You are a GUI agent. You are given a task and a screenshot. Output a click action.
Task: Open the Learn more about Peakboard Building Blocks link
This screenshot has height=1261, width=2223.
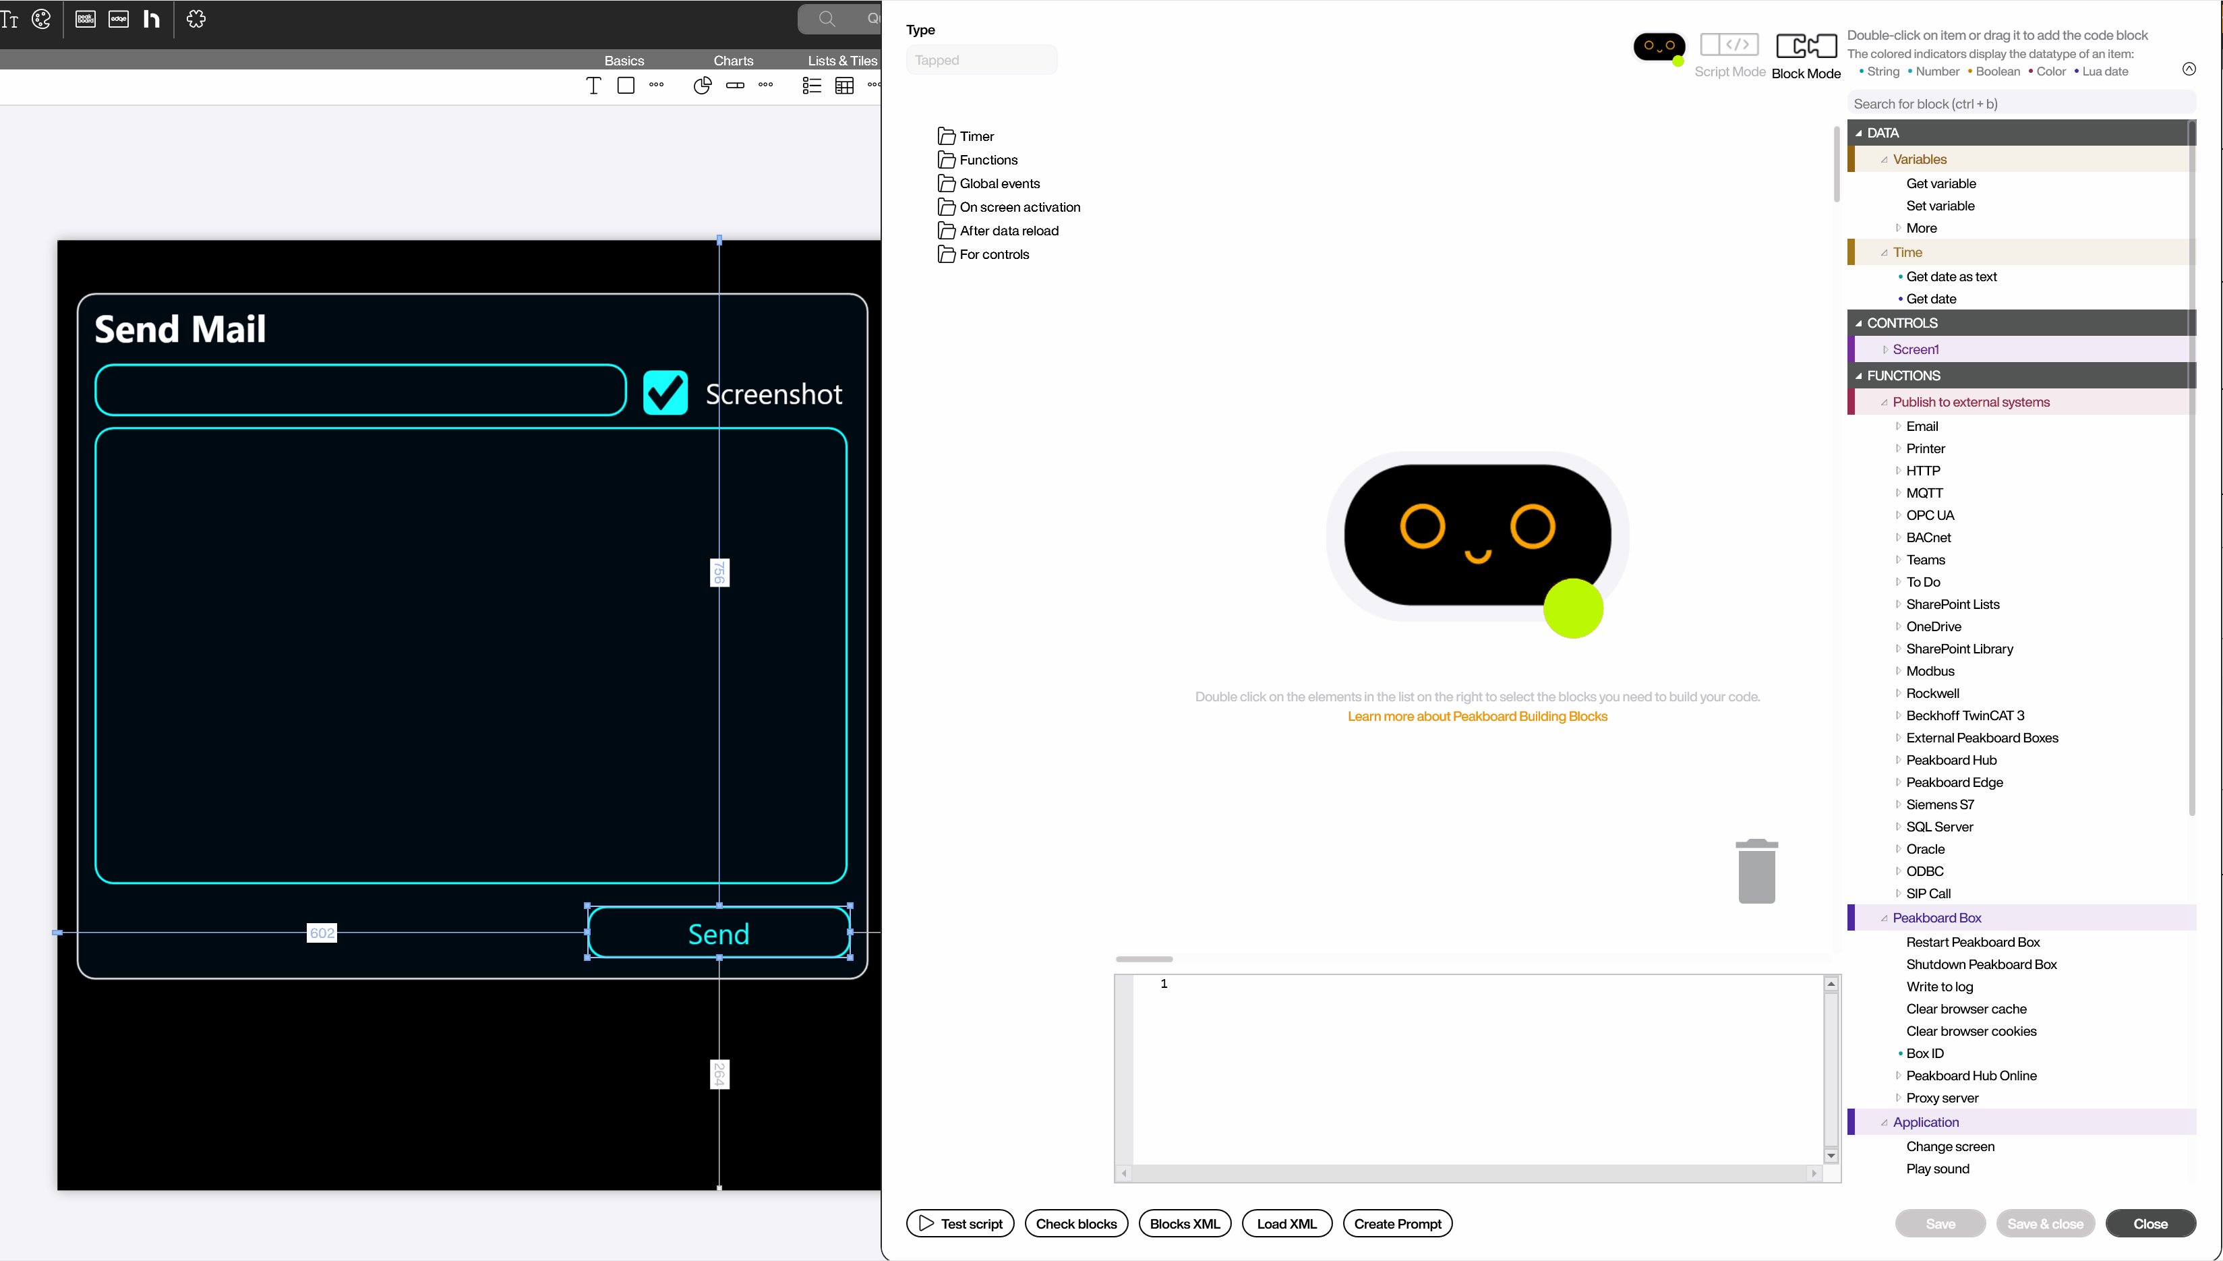(x=1477, y=716)
